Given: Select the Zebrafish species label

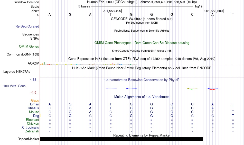Looking at the screenshot, I should pyautogui.click(x=32, y=131).
